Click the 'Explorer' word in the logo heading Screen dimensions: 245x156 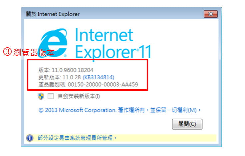point(106,52)
